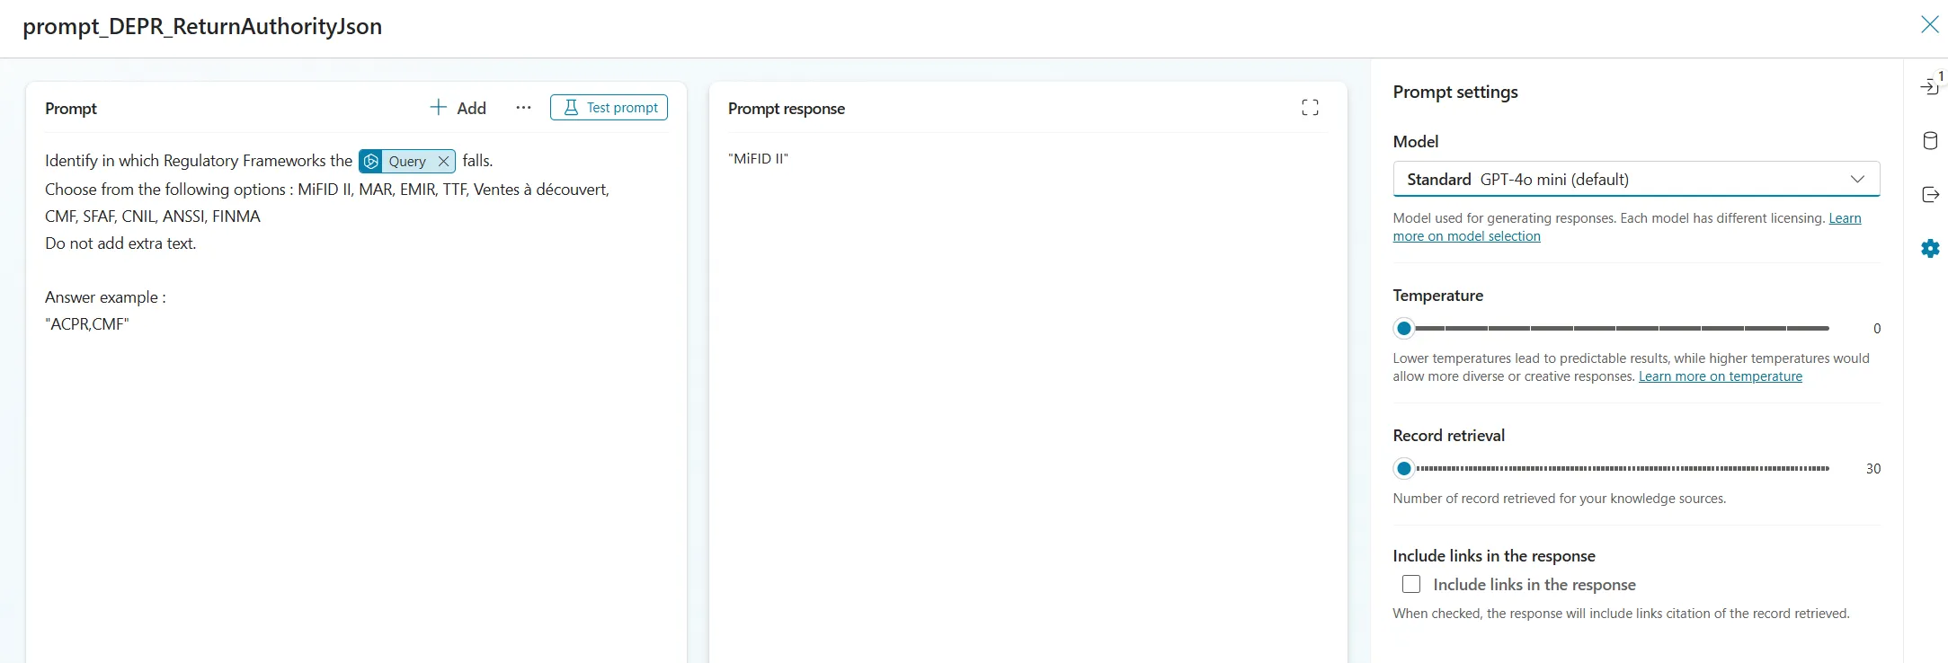Open the Input panel icon in sidebar

1929,86
